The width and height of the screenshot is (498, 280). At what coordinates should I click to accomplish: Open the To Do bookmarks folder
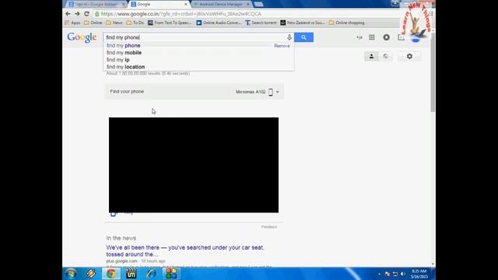coord(135,23)
